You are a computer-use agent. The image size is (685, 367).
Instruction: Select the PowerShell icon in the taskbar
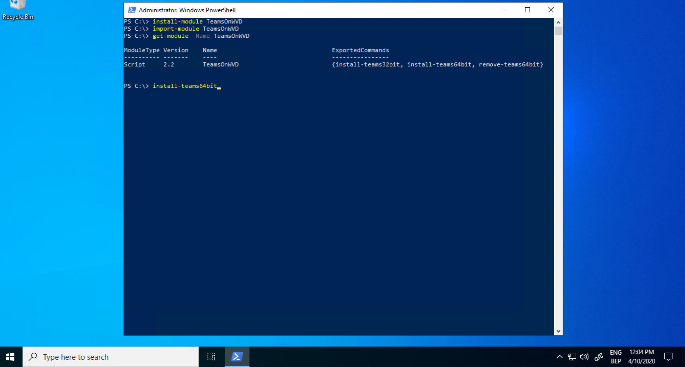point(237,357)
